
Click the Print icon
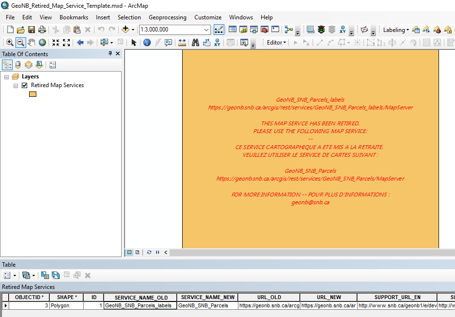pyautogui.click(x=42, y=29)
